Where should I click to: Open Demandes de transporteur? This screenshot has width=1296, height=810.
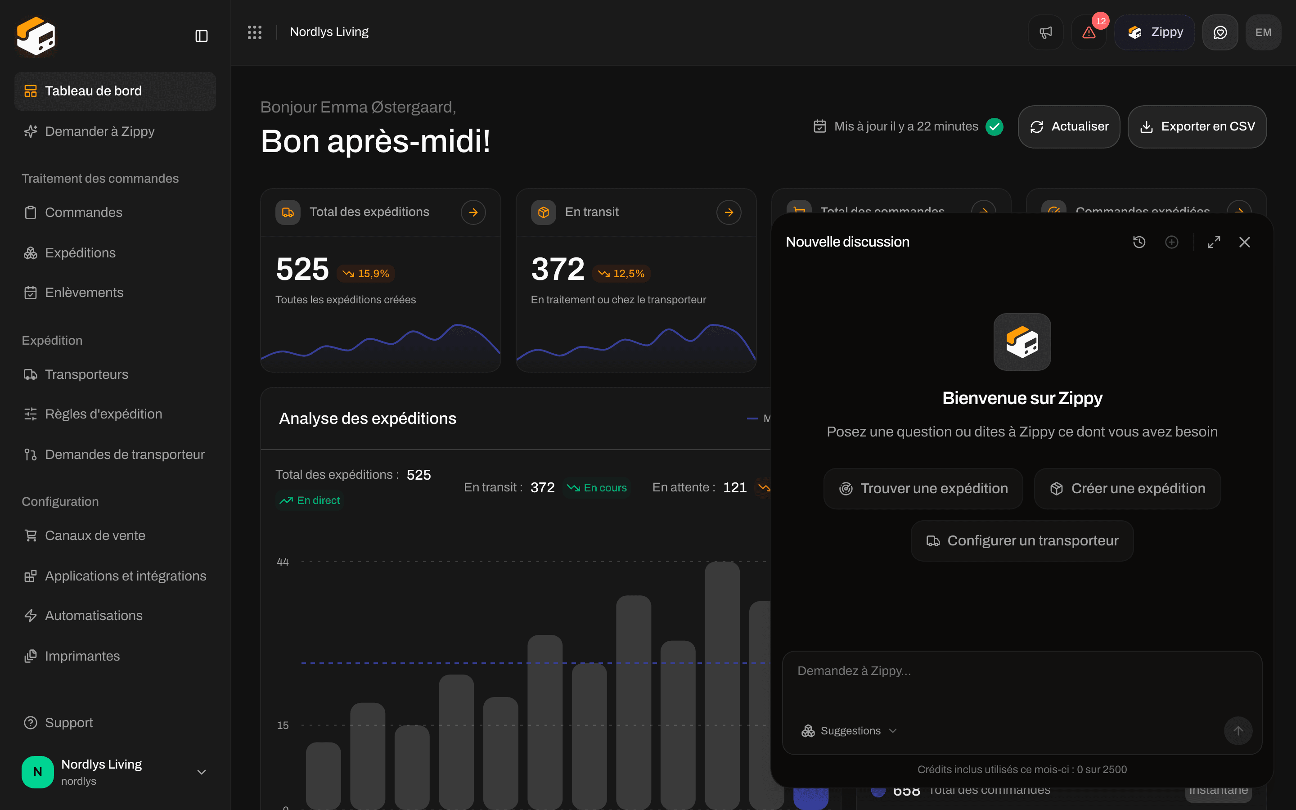tap(115, 454)
